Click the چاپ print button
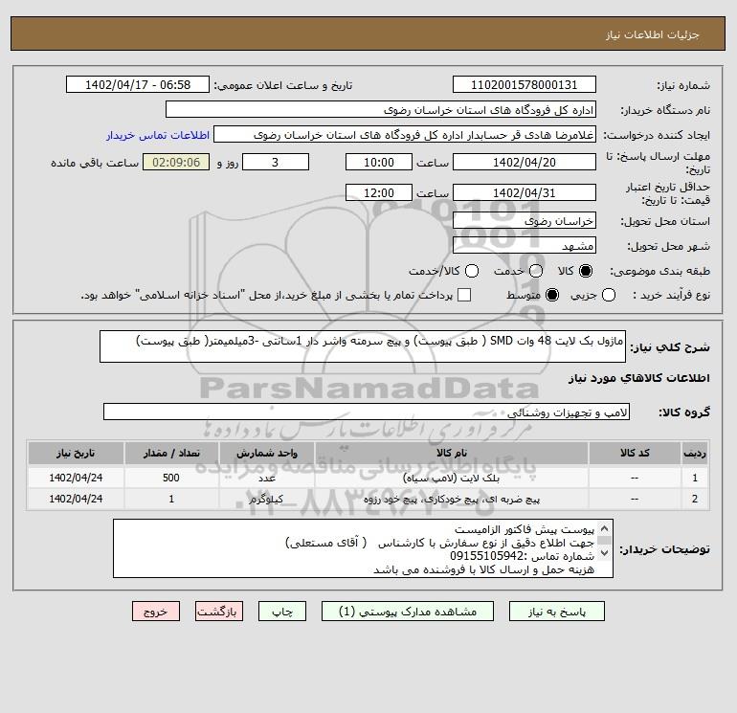 tap(282, 612)
